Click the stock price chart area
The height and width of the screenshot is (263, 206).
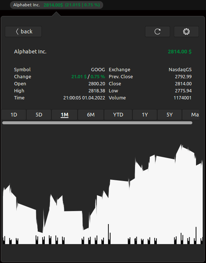(103, 194)
